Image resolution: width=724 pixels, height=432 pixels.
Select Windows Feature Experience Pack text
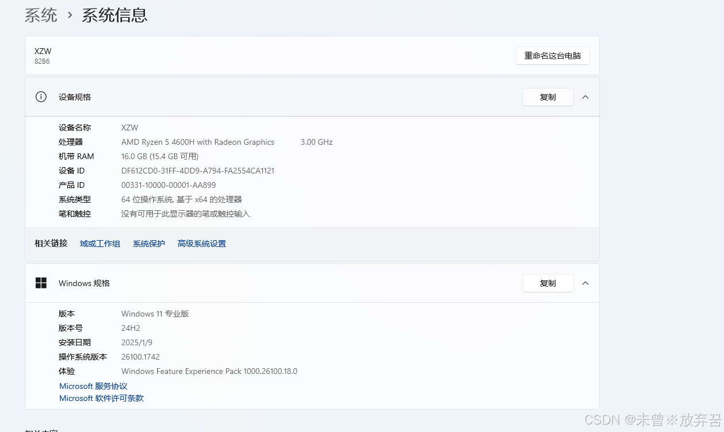(209, 371)
